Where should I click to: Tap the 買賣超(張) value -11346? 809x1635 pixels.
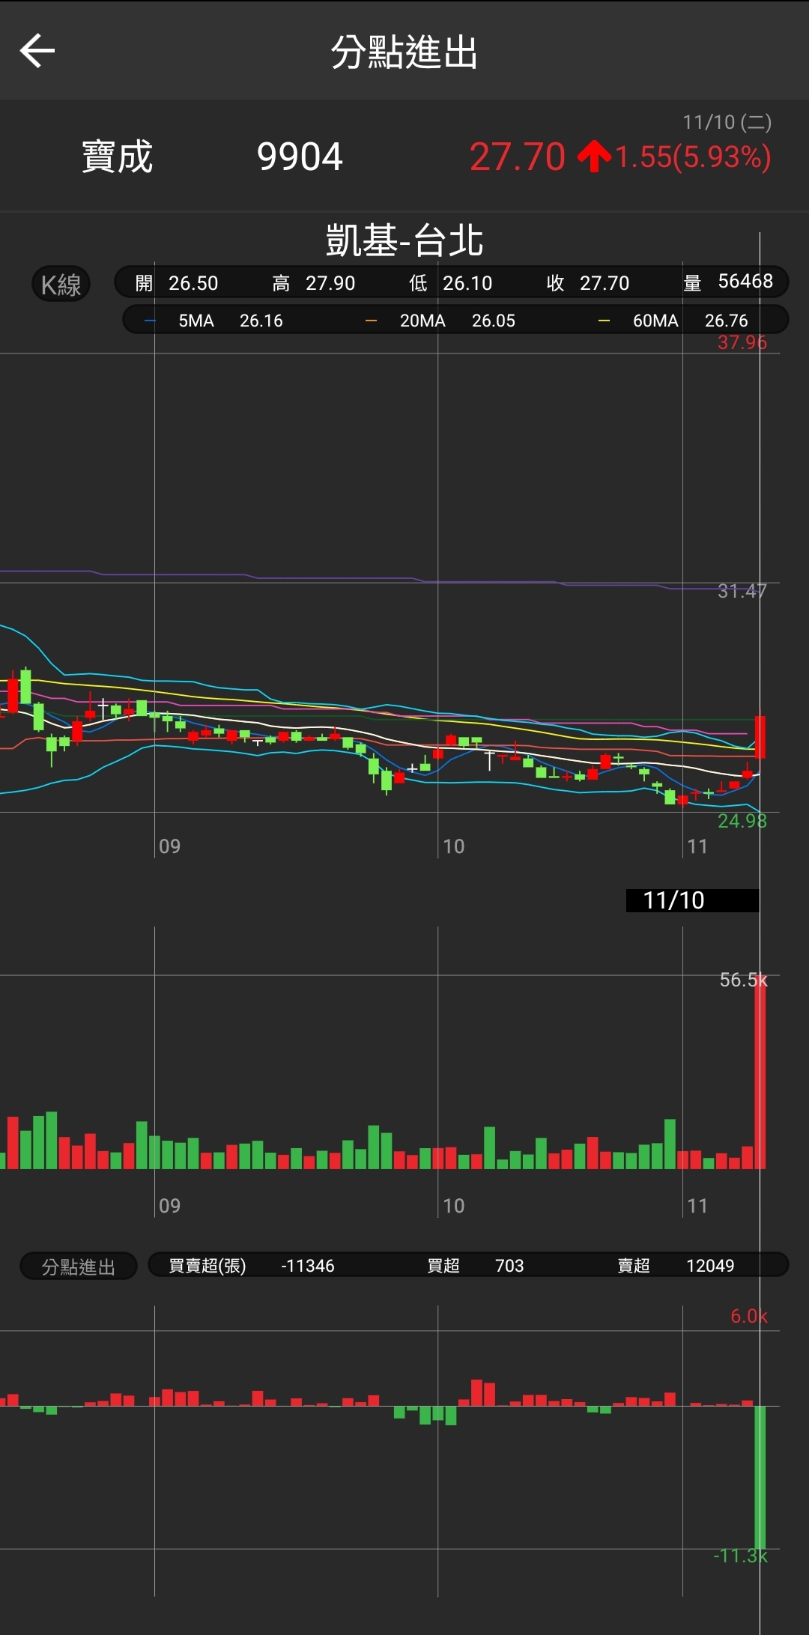point(307,1266)
